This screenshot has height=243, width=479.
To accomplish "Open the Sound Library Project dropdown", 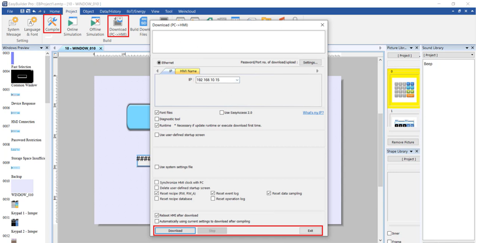I will (472, 55).
